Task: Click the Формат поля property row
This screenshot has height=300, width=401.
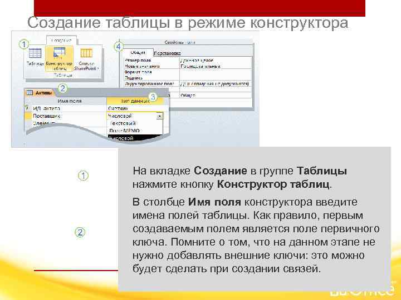Action: coord(188,72)
